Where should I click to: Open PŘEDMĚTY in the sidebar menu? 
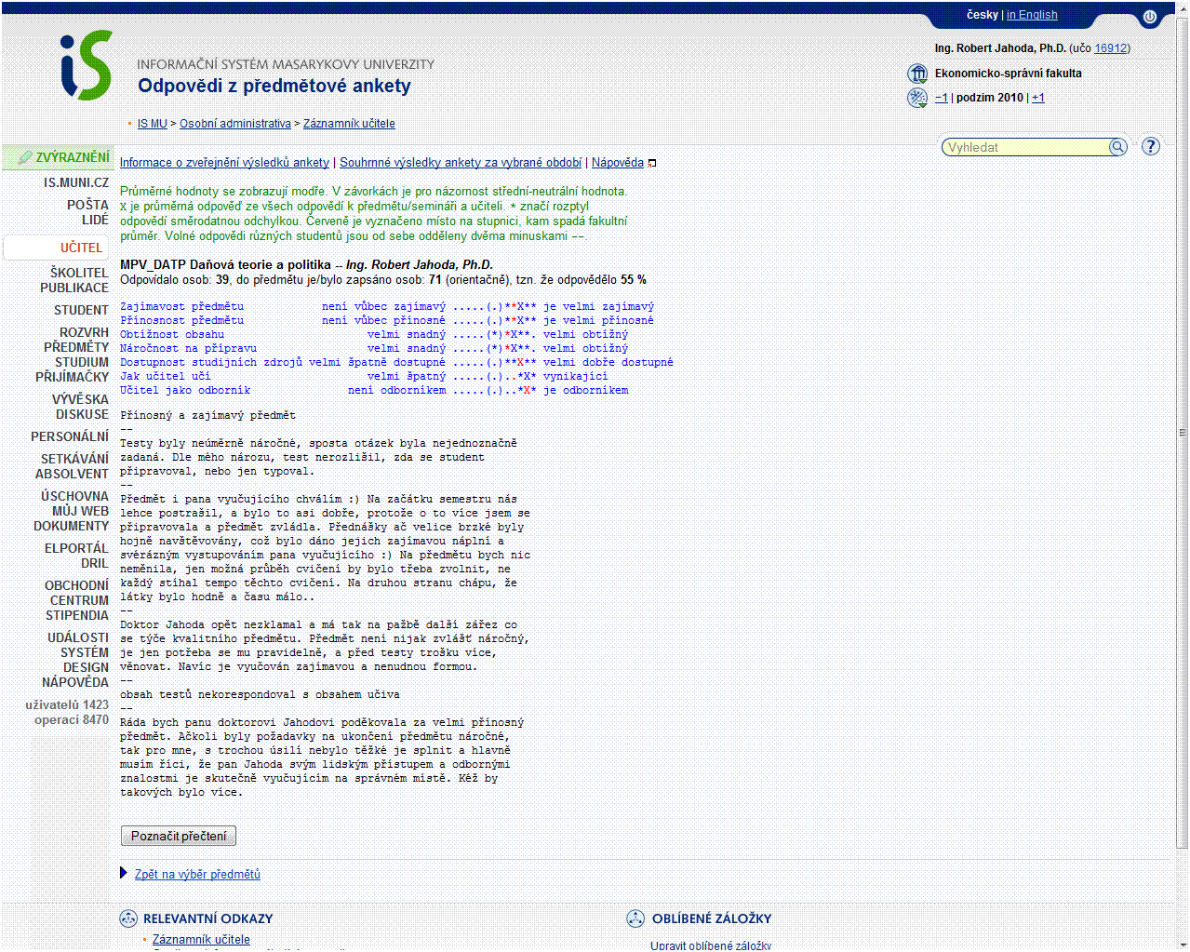pyautogui.click(x=76, y=347)
